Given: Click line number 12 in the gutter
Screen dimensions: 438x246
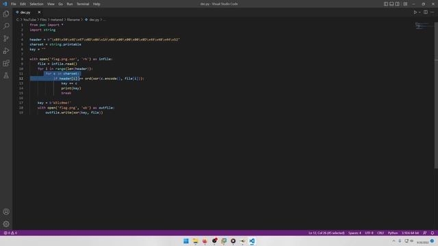Looking at the screenshot, I should point(21,79).
